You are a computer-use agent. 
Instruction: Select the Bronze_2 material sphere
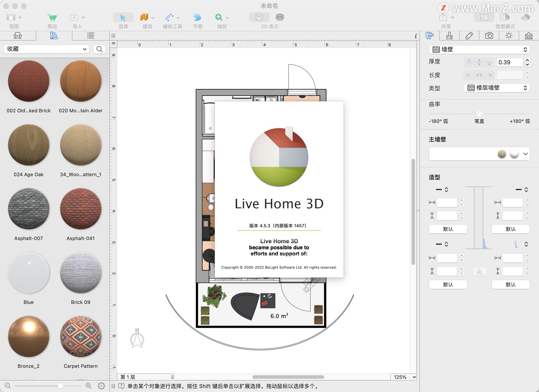tap(29, 336)
